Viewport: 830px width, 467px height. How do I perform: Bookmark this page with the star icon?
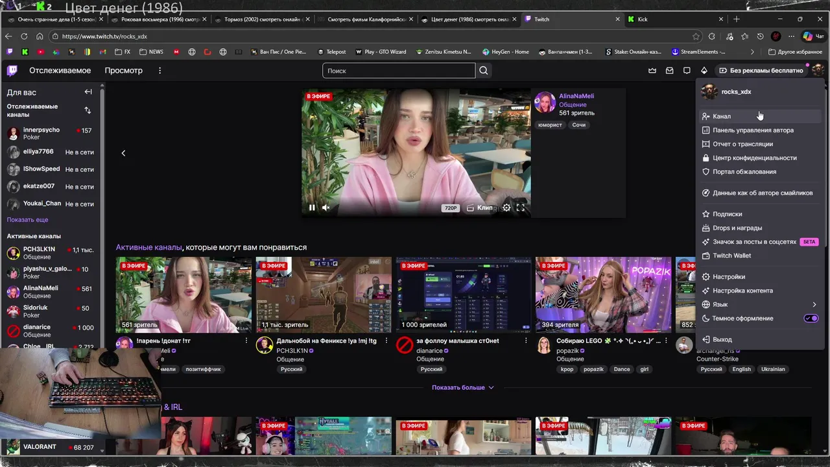click(696, 36)
